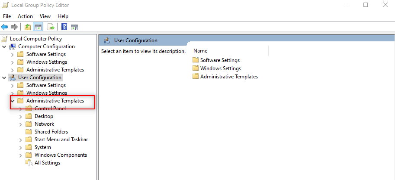The width and height of the screenshot is (395, 180).
Task: Select the Shared Folders label
Action: (51, 132)
